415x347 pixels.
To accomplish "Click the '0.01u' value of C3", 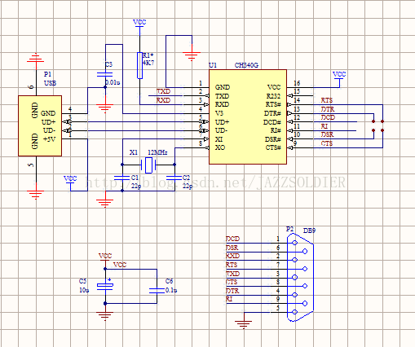I will (x=113, y=82).
